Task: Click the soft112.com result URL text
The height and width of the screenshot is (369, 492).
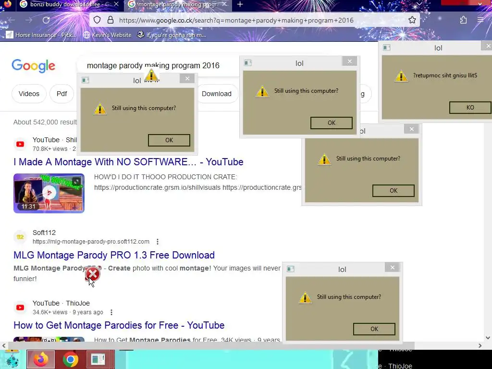Action: (x=91, y=242)
